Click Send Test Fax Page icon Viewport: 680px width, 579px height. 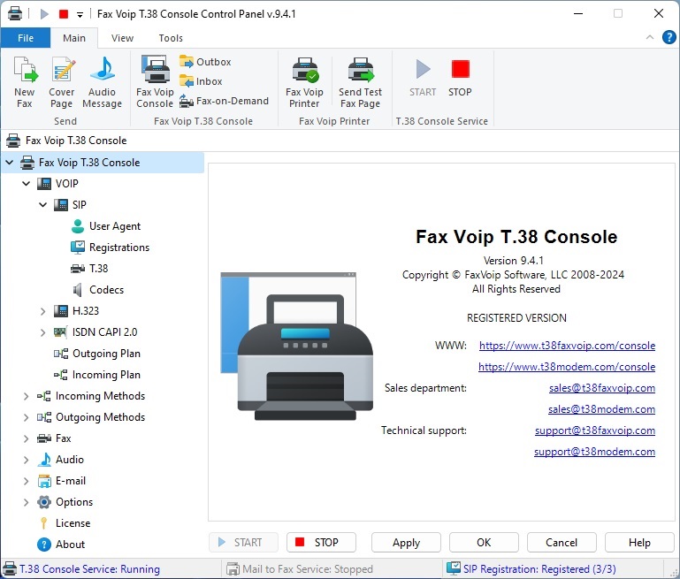360,82
